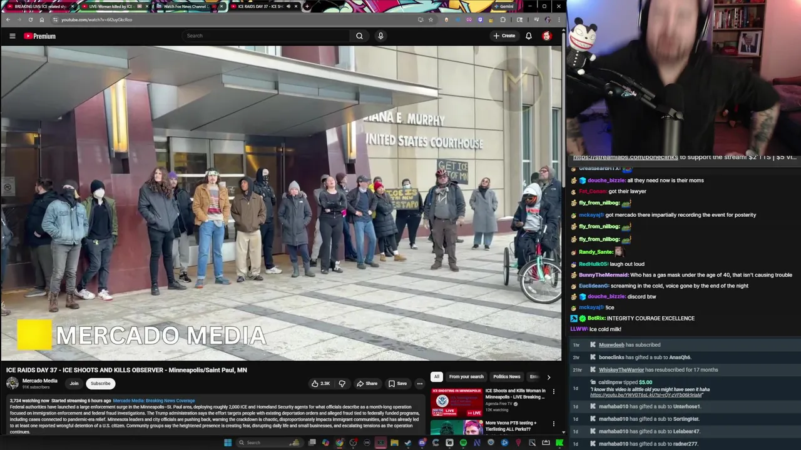Mute the ICE RAIDS tab audio speaker icon

[288, 6]
